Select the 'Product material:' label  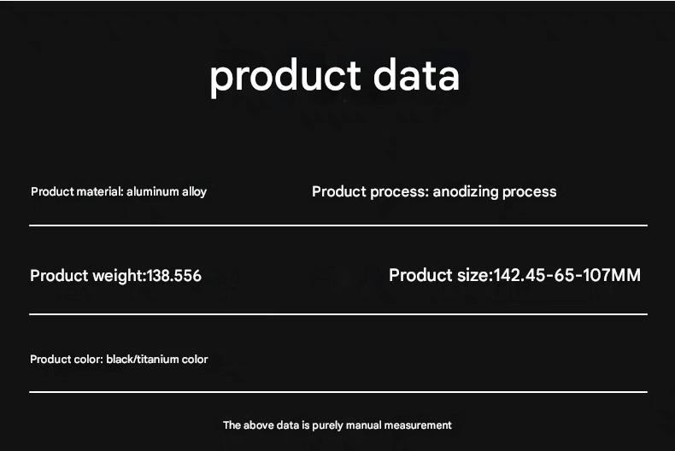point(77,191)
